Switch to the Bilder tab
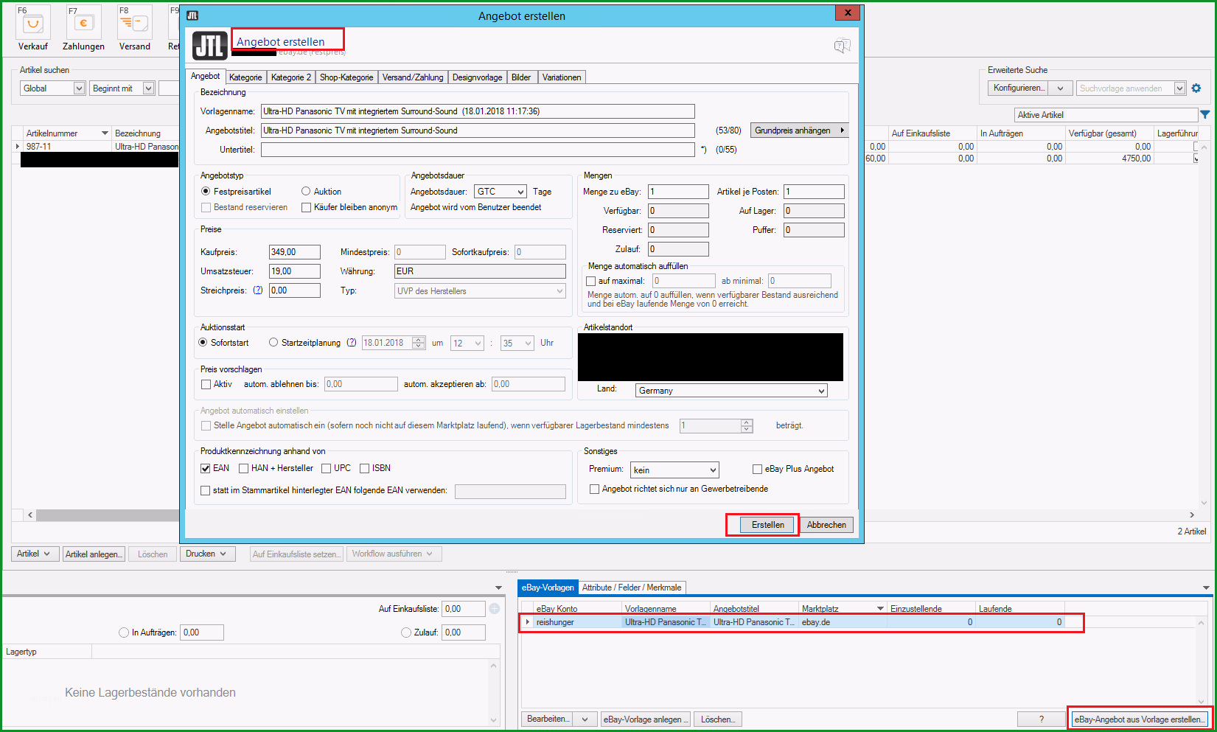The image size is (1217, 732). (521, 77)
